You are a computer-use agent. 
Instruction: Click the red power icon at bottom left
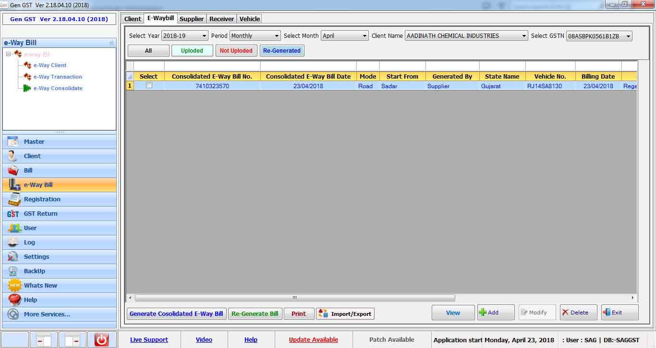tap(101, 339)
